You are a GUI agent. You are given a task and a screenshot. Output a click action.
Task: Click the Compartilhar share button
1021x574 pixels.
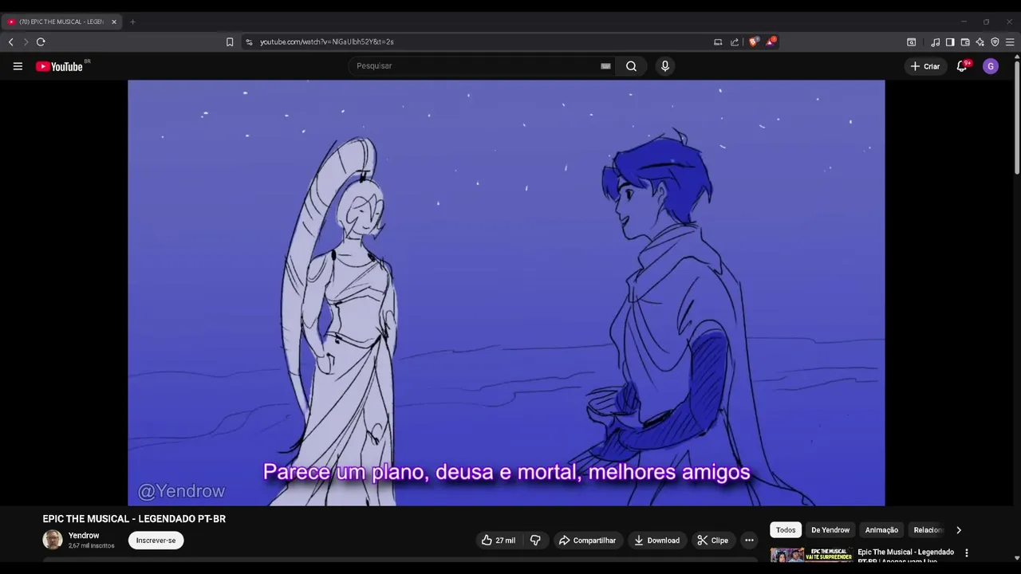(587, 541)
